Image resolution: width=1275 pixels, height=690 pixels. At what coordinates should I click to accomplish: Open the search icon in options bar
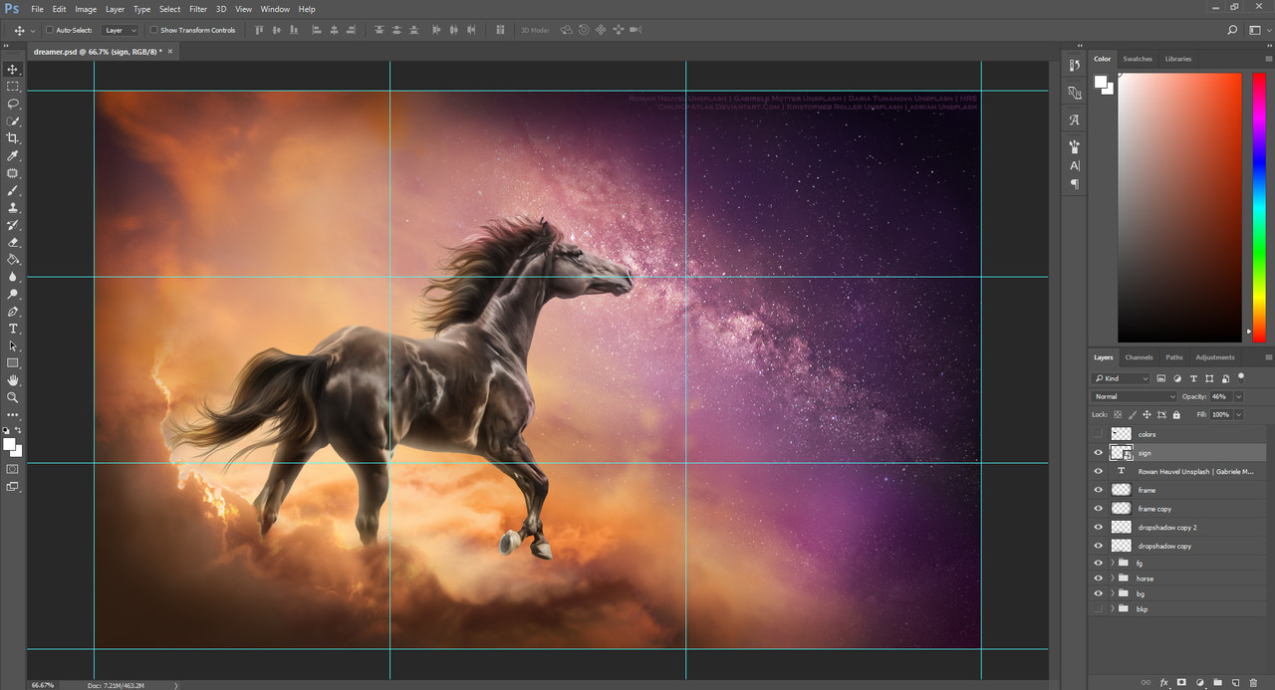click(x=1233, y=30)
